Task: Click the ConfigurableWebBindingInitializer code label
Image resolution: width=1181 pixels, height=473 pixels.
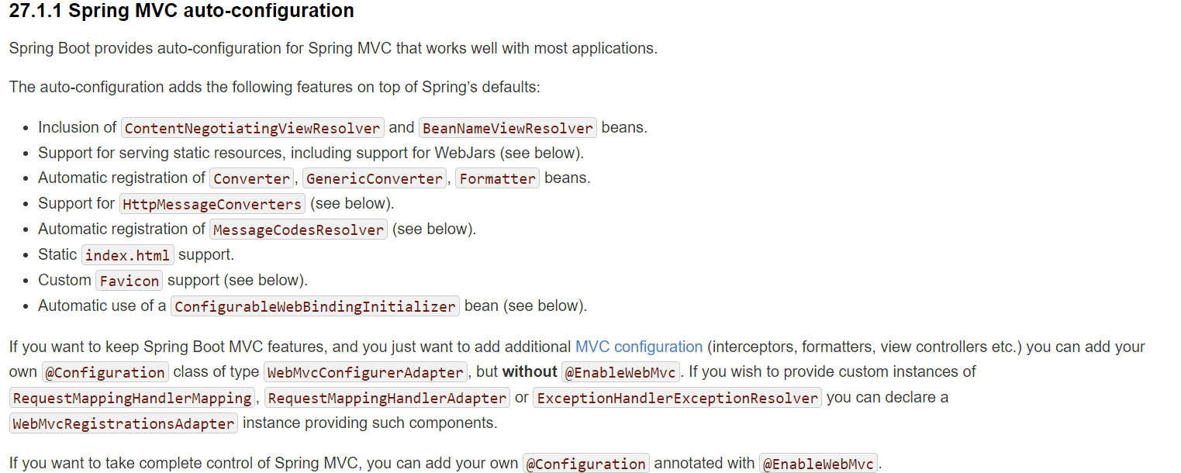Action: (315, 306)
